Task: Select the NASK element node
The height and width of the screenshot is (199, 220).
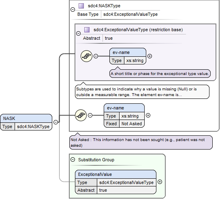Action: pos(26,122)
